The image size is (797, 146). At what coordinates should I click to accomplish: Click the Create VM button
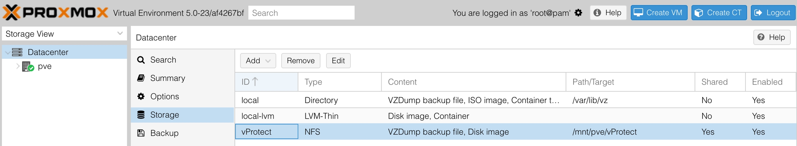(x=659, y=13)
